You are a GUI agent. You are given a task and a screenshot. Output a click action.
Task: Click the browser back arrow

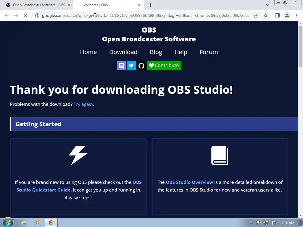pos(7,15)
